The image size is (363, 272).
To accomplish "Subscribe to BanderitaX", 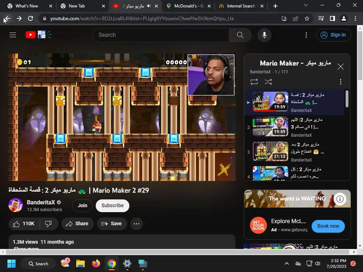I will click(112, 206).
